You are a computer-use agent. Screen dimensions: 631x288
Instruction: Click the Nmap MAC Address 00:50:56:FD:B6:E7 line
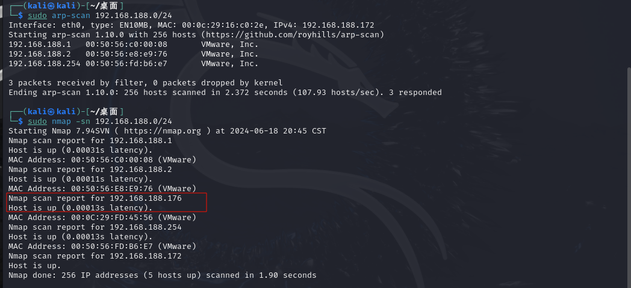point(102,247)
